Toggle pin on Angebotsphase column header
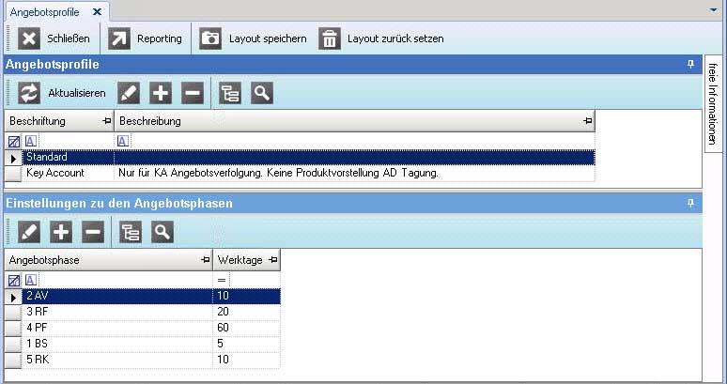 tap(205, 259)
